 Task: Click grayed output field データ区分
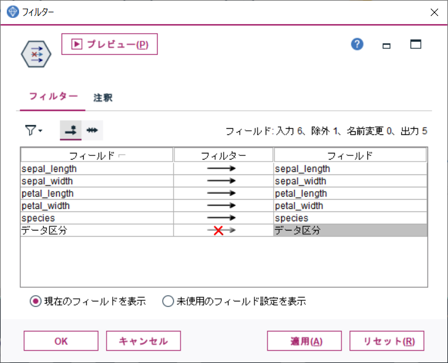coord(350,230)
